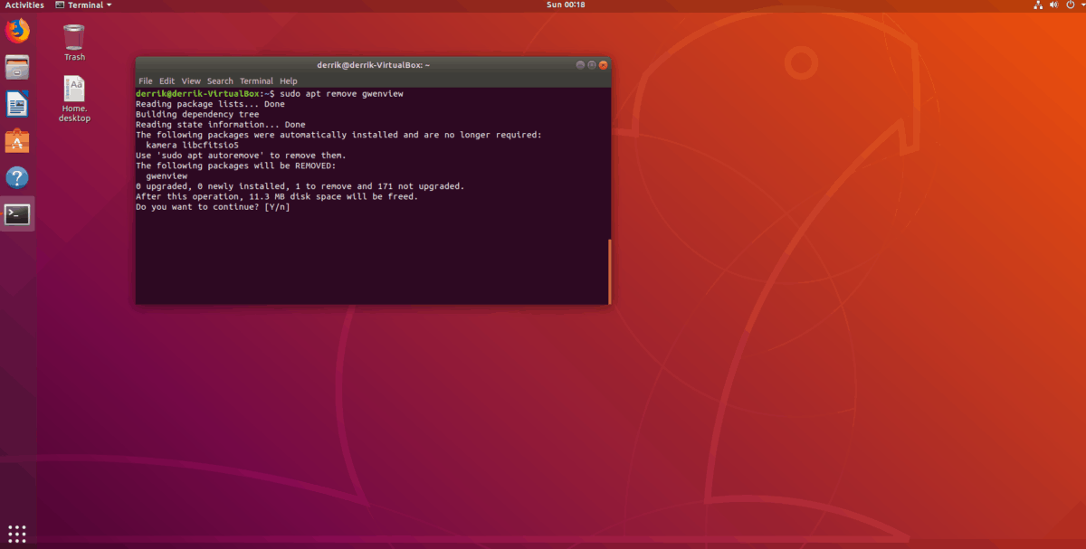
Task: Select the Terminal icon in the dock
Action: click(x=17, y=214)
